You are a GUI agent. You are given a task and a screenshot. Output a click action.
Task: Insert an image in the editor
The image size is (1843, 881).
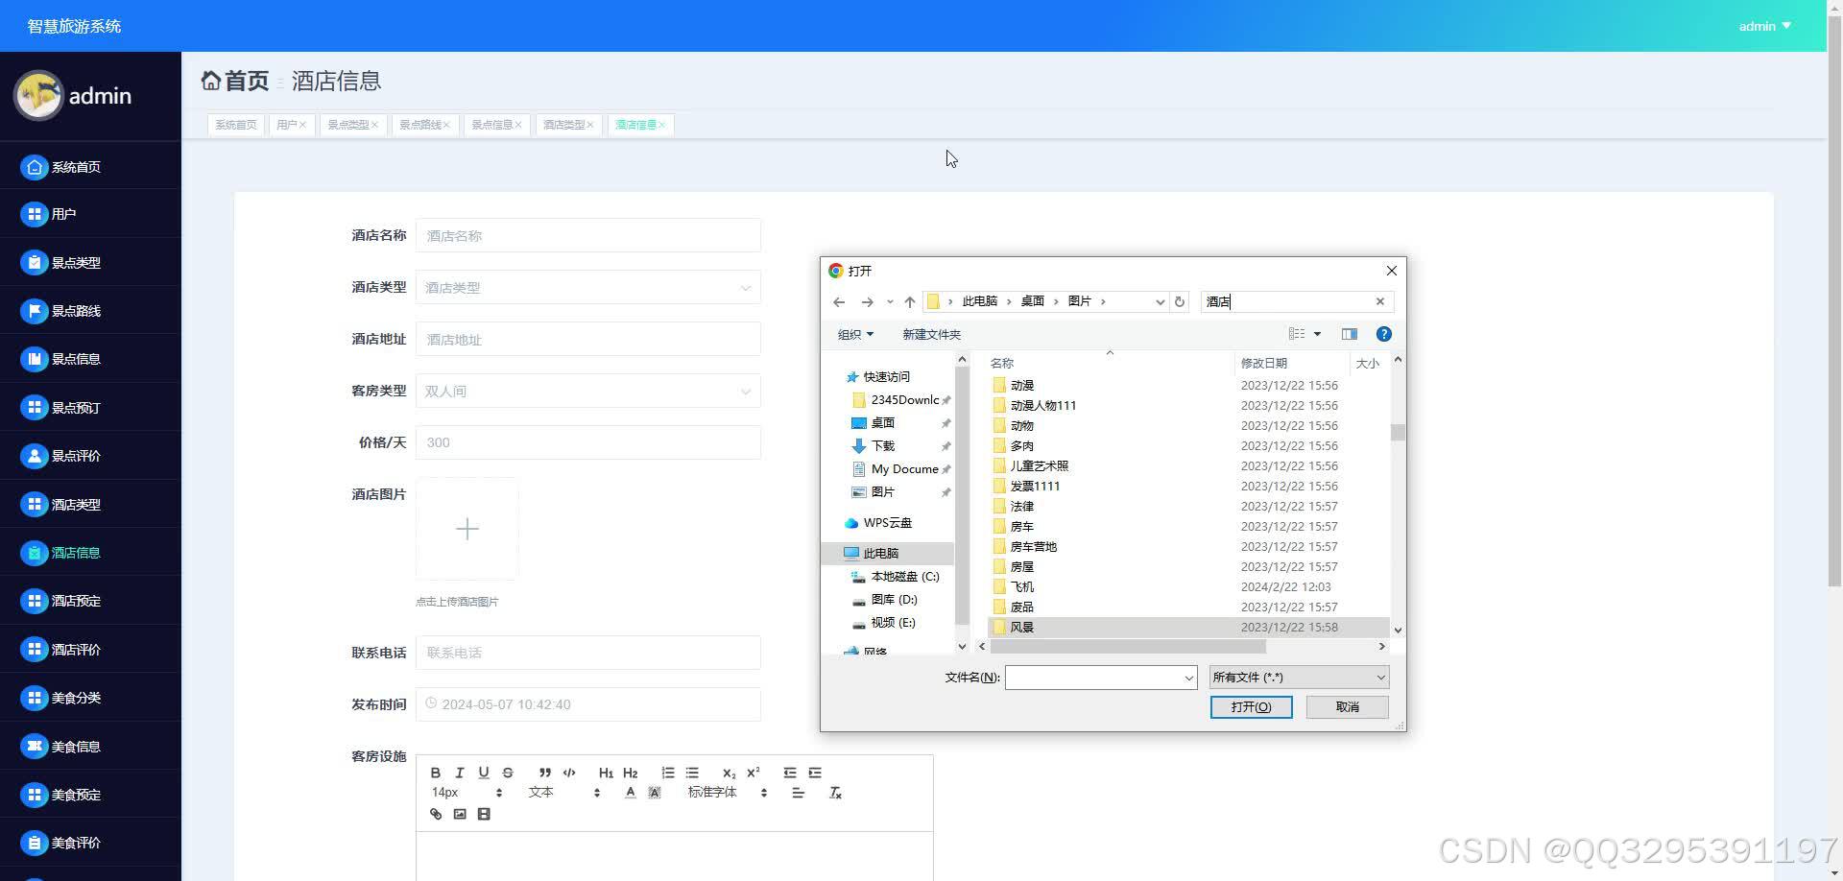tap(460, 814)
